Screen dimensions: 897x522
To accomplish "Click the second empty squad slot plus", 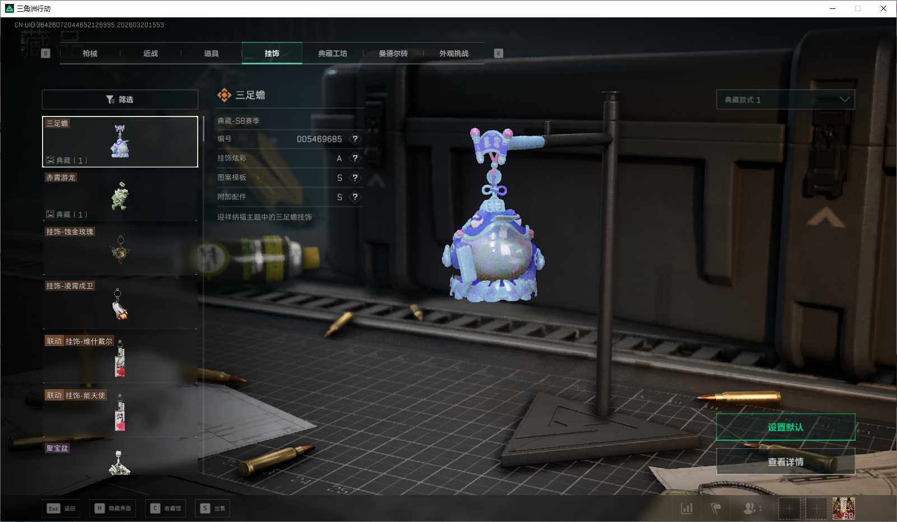I will tap(816, 509).
